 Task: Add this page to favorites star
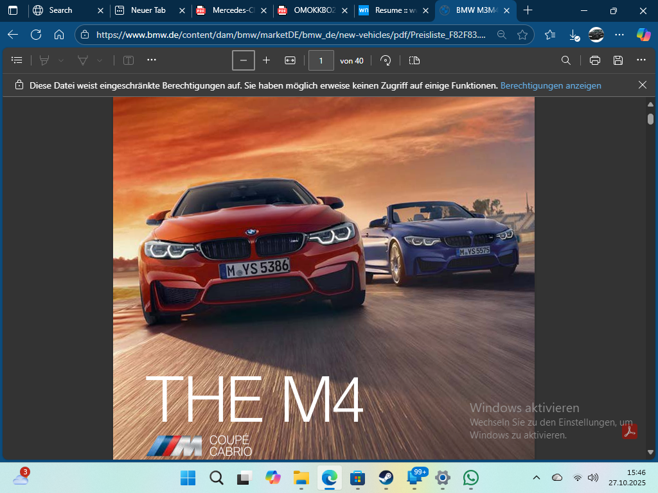(x=522, y=35)
